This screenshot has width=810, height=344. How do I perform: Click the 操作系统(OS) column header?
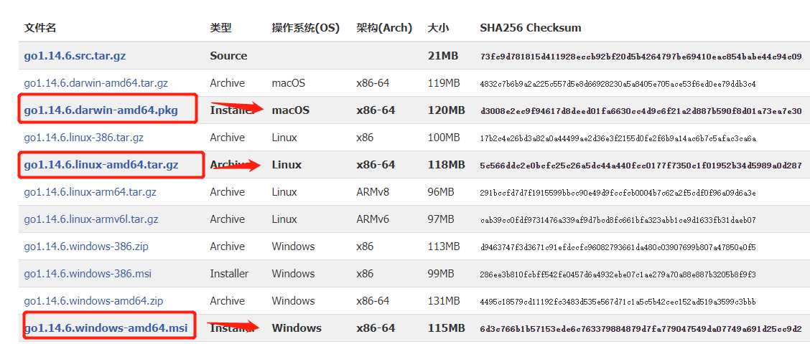(305, 28)
